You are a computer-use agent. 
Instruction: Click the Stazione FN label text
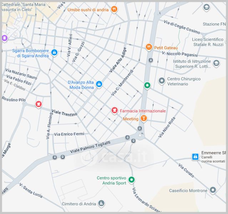pos(214,24)
